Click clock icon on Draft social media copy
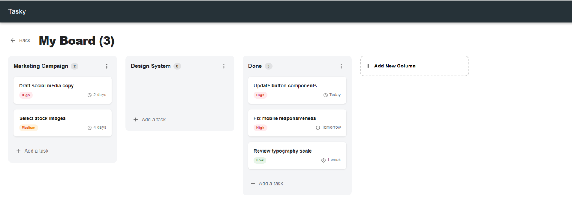572x197 pixels. tap(90, 95)
